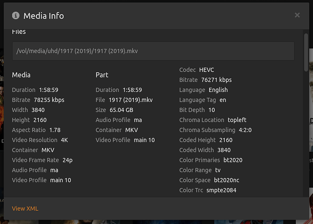This screenshot has height=224, width=313.
Task: Click the Video Frame Rate 24p value
Action: (x=67, y=160)
